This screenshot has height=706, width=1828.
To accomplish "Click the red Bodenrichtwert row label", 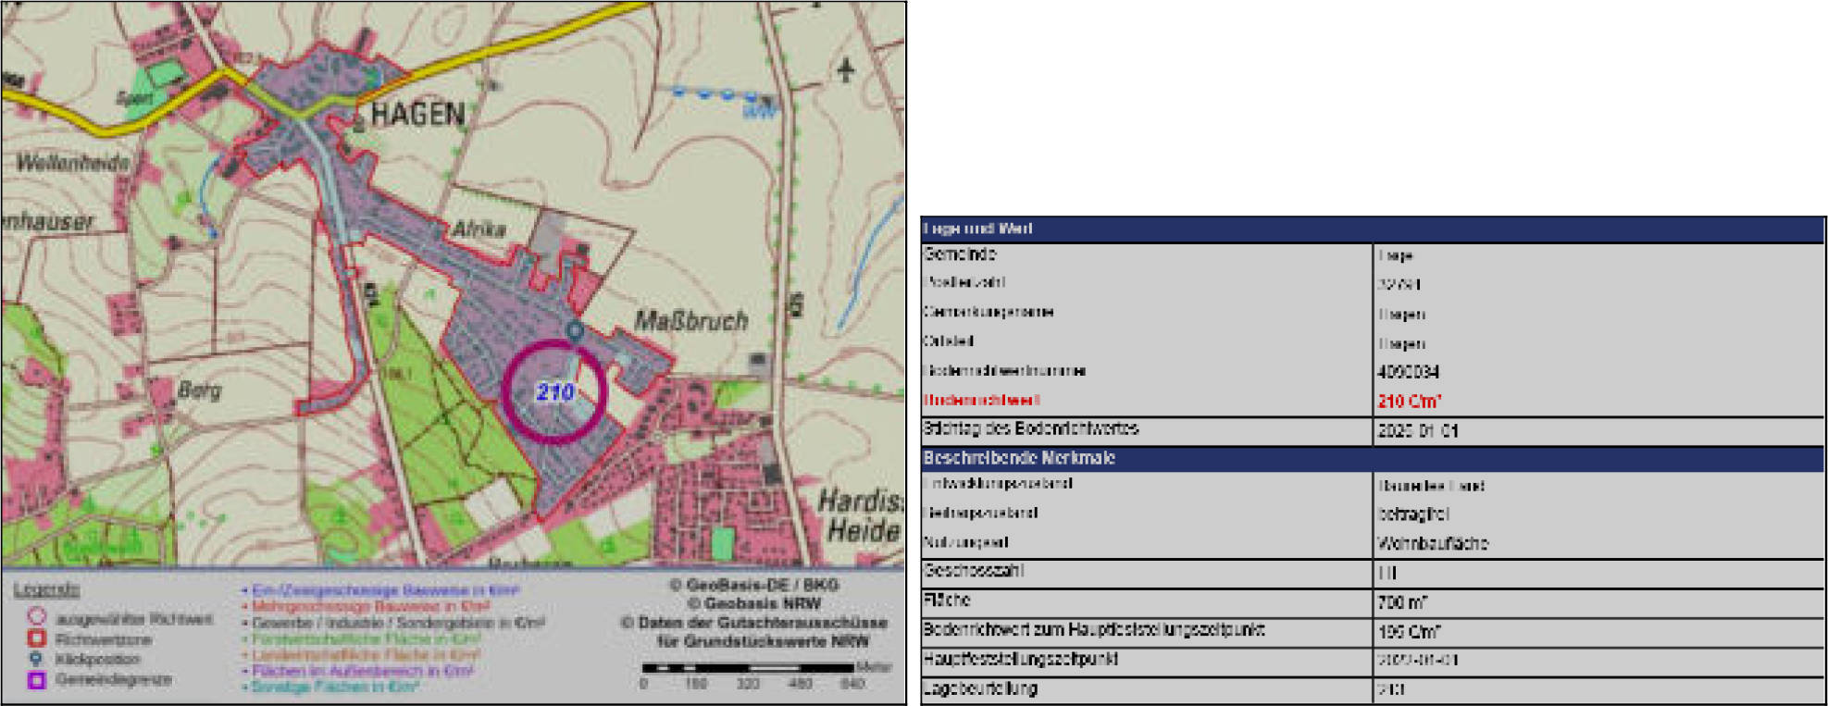I will pos(981,400).
